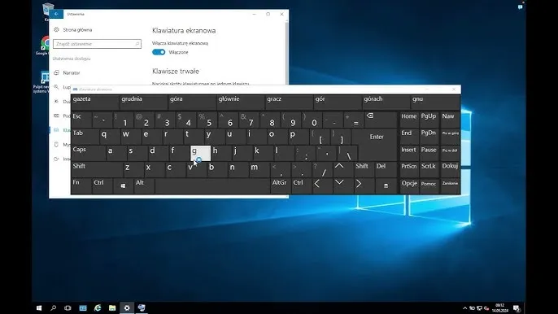Screen dimensions: 558x314
Task: Tap the left Shift key
Action: pos(97,170)
